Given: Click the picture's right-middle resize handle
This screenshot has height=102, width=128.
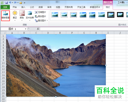Looking at the screenshot, I should pos(106,65).
